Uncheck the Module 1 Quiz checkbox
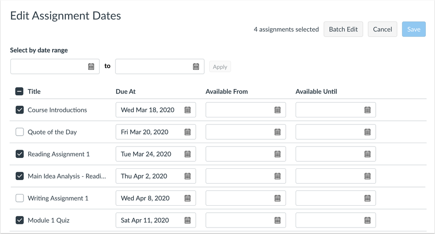The height and width of the screenshot is (234, 435). coord(20,220)
